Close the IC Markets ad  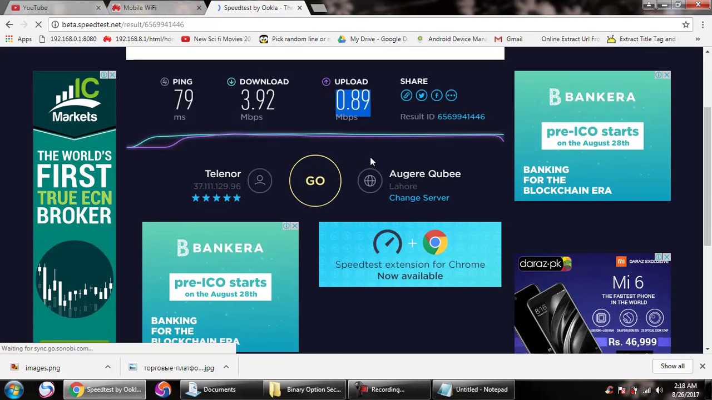[x=112, y=75]
